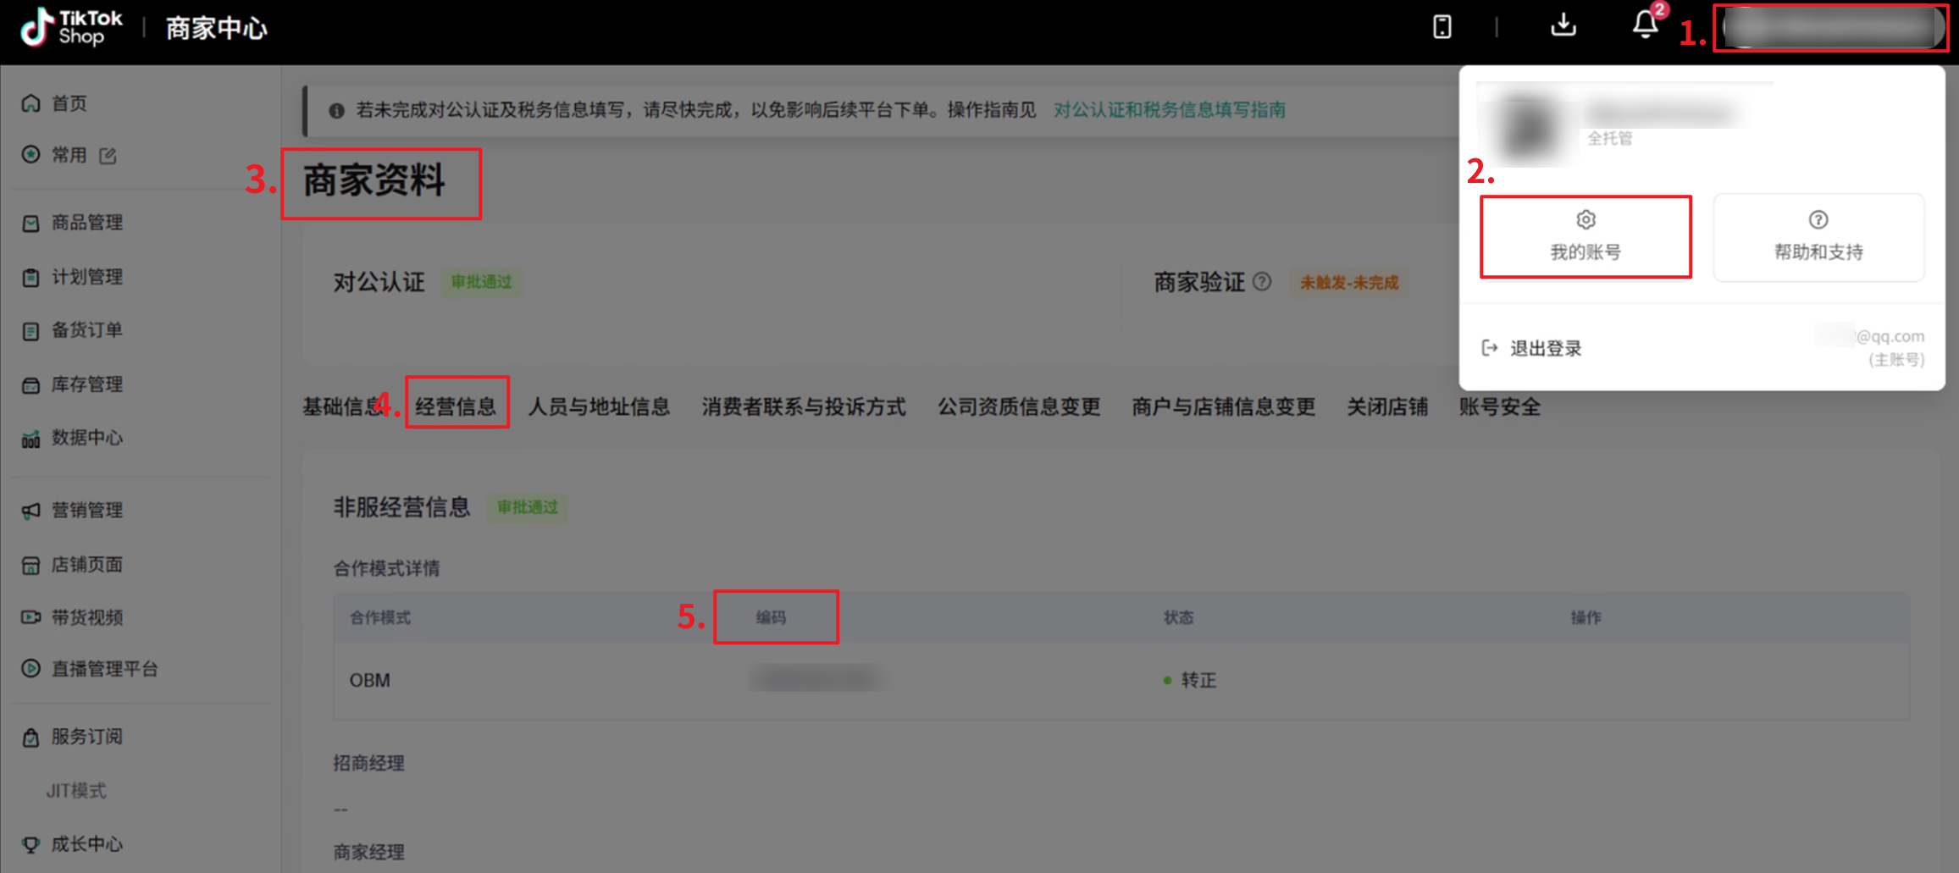Switch to the 经营信息 tab
This screenshot has width=1959, height=873.
click(x=456, y=406)
